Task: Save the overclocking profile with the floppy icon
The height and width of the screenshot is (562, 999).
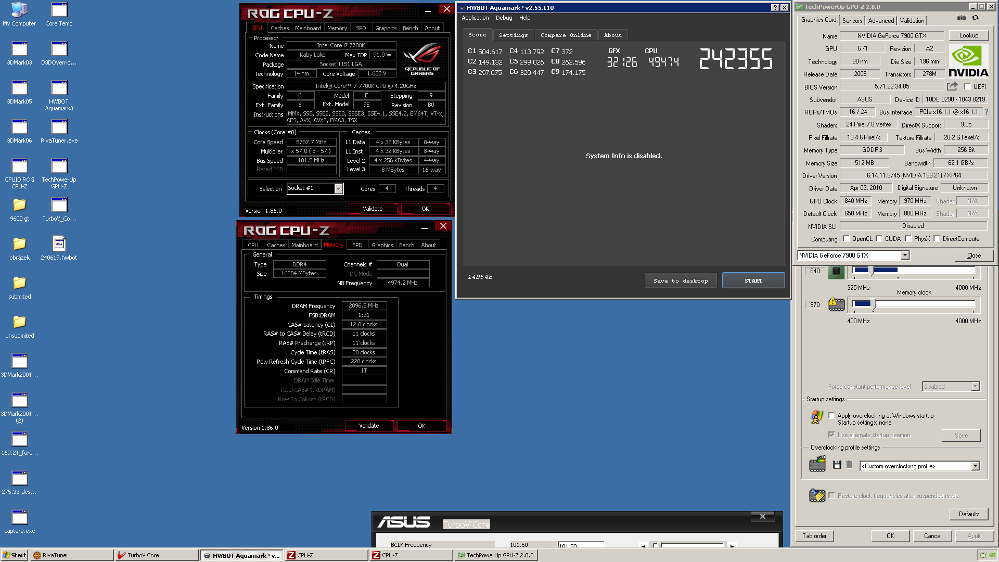Action: coord(837,465)
